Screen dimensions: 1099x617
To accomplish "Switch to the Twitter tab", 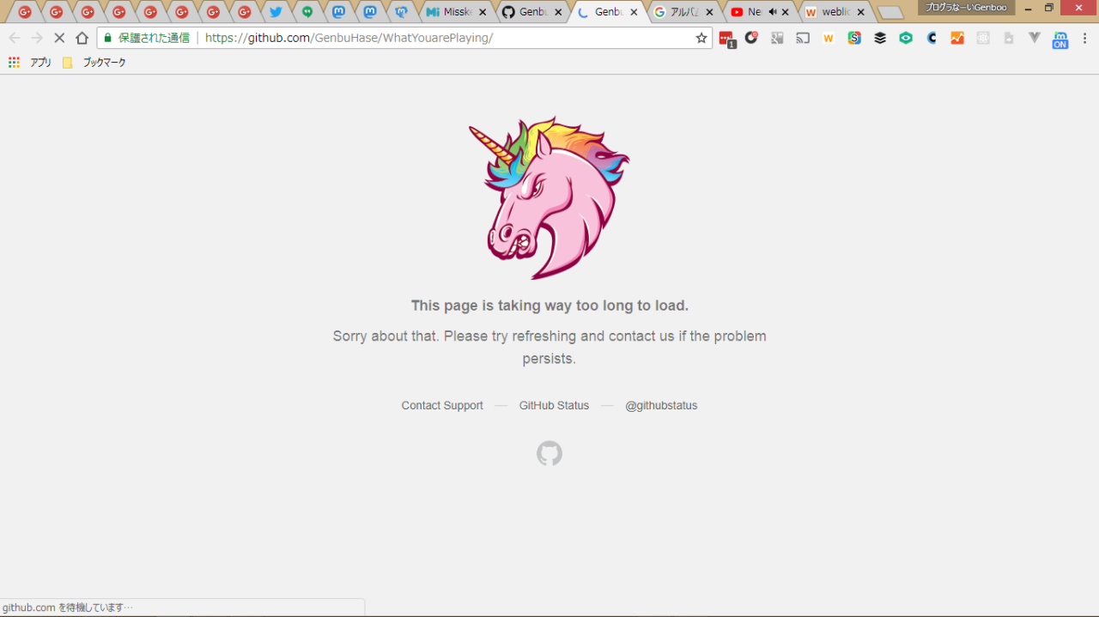I will click(x=276, y=12).
